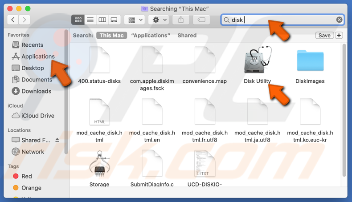Save the current search
352x202 pixels.
point(324,36)
